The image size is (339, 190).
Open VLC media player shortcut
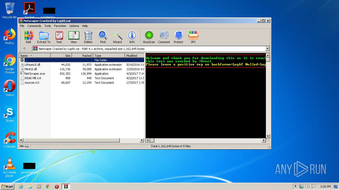(x=10, y=167)
